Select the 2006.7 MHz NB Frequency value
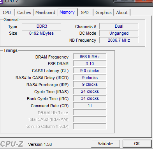This screenshot has height=149, width=153. (119, 40)
